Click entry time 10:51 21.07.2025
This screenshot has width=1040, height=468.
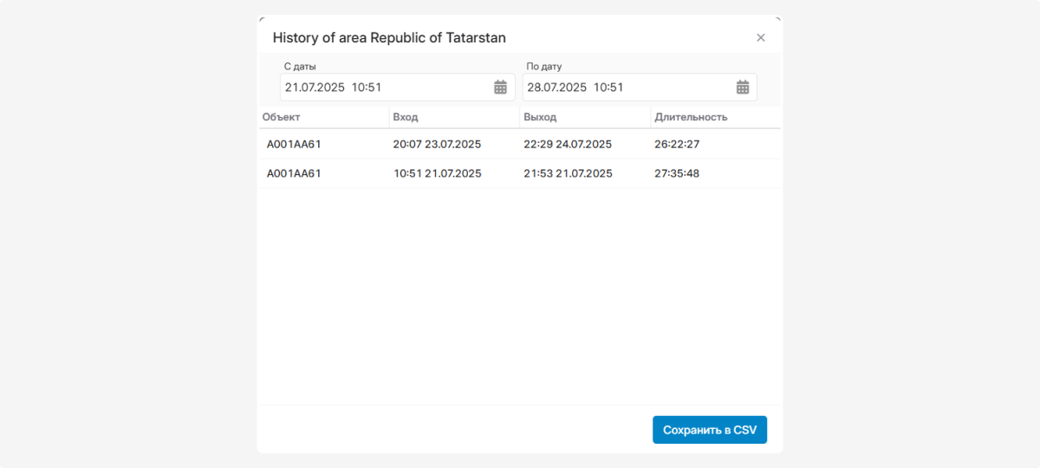[x=437, y=173]
